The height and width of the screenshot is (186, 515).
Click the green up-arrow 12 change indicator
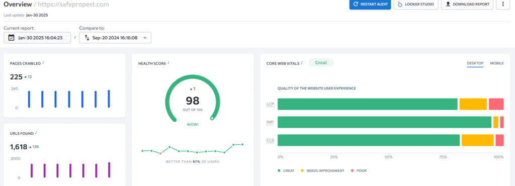click(28, 77)
